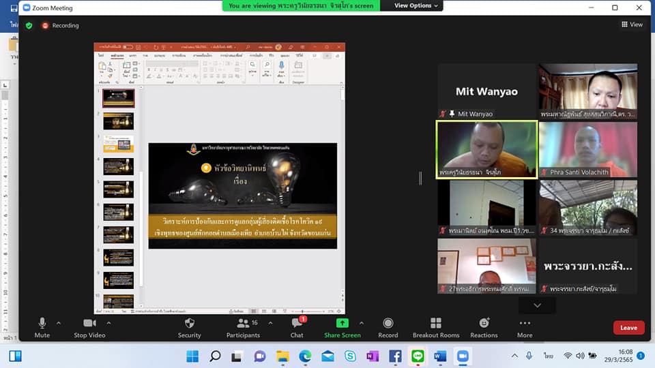This screenshot has width=655, height=368.
Task: Select the highlighted active speaker video tile
Action: point(486,149)
